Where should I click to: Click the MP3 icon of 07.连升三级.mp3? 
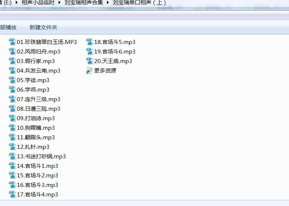point(12,99)
